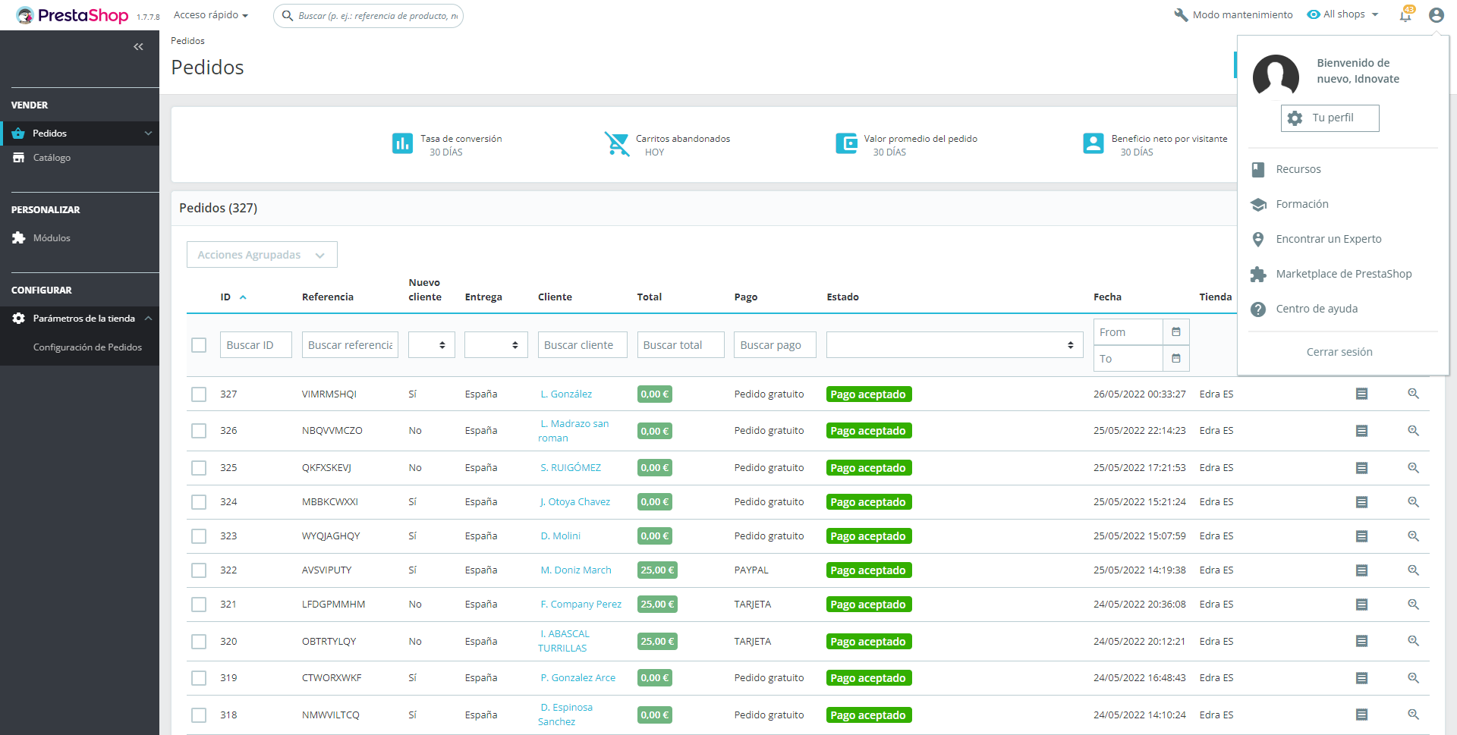
Task: Select the checkbox for order 322
Action: [x=199, y=570]
